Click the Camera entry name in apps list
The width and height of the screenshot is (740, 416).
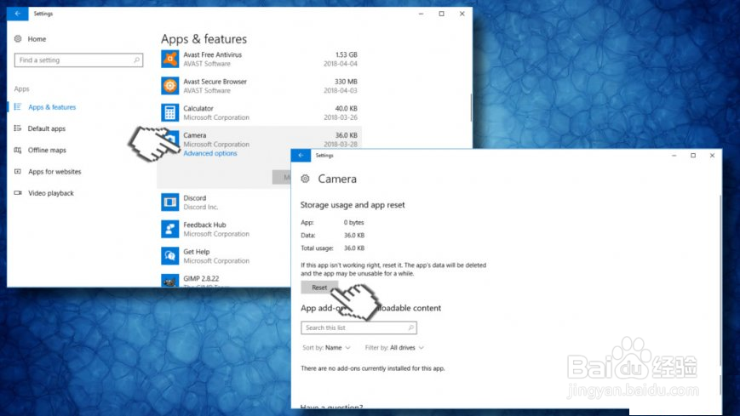click(x=194, y=135)
